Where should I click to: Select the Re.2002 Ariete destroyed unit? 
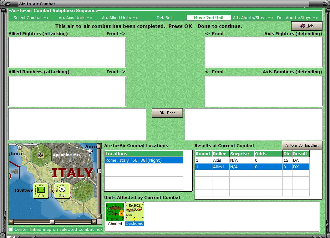pyautogui.click(x=134, y=212)
